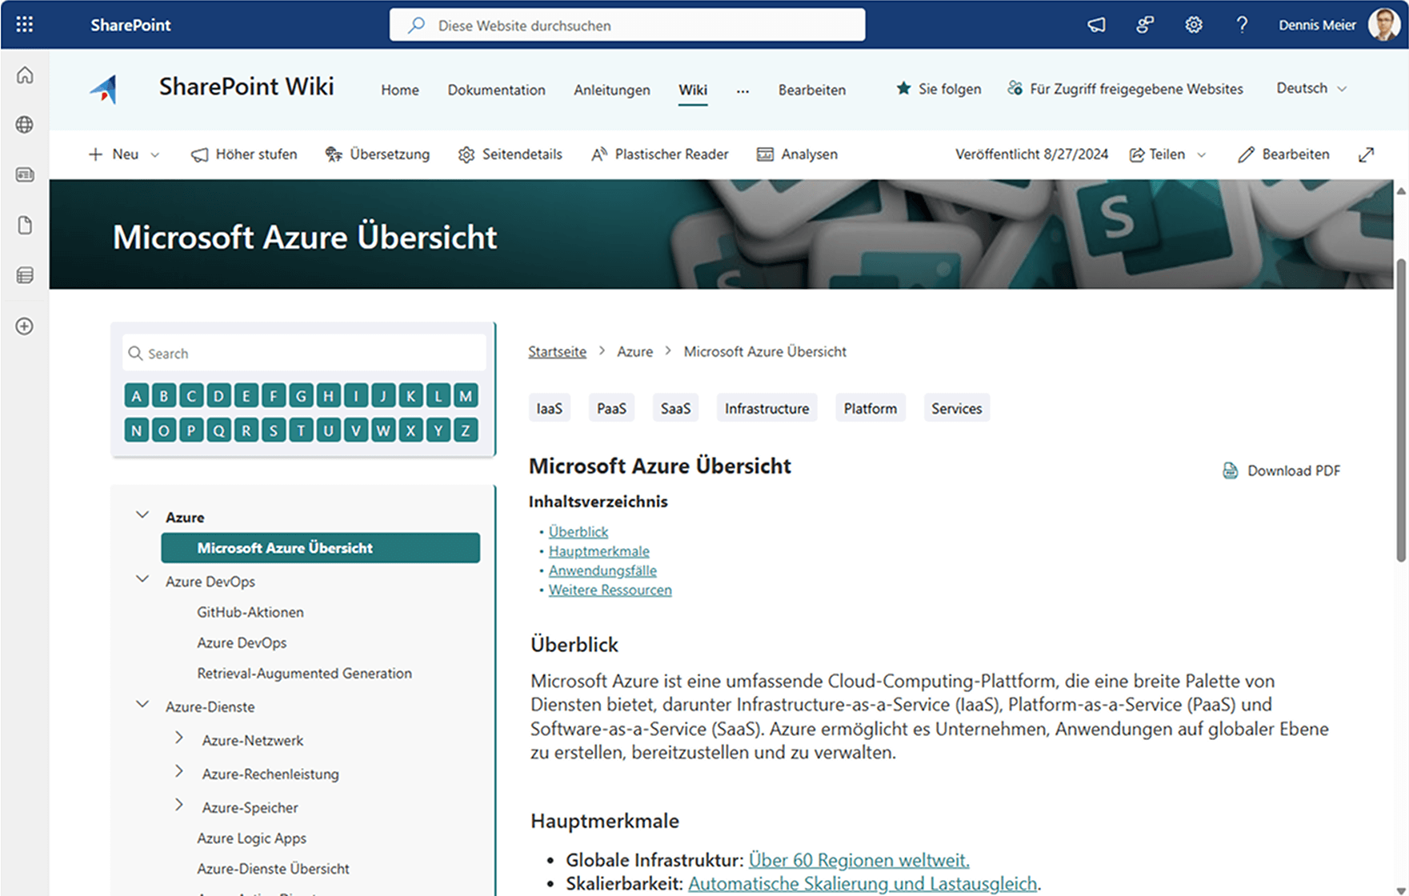Click the IaaS tag

[550, 408]
